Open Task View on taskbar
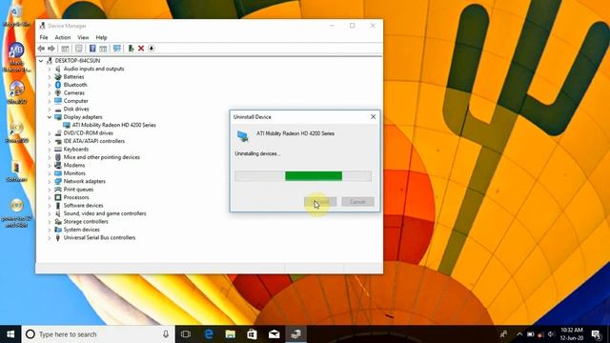Screen dimensions: 610x343 pos(186,334)
